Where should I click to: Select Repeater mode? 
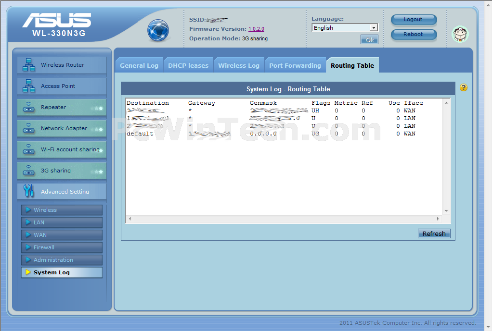click(62, 107)
